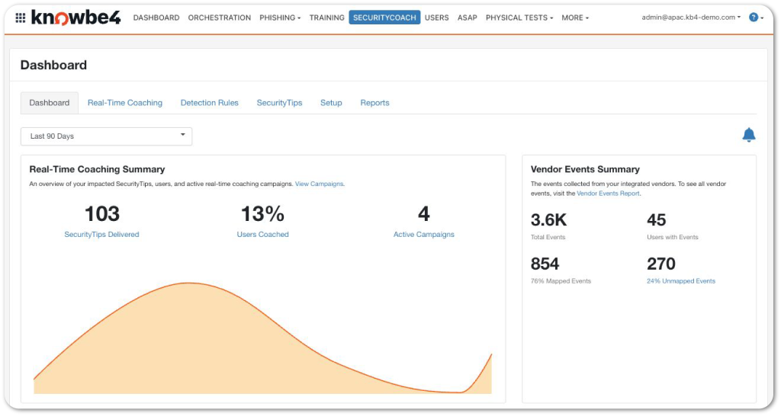Go to the SecurityTips tab
This screenshot has height=416, width=781.
click(279, 103)
